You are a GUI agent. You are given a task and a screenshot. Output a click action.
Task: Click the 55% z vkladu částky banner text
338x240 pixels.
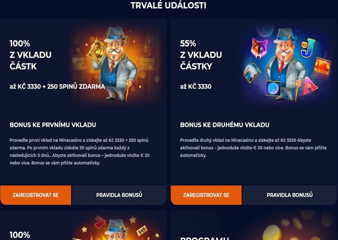point(201,55)
